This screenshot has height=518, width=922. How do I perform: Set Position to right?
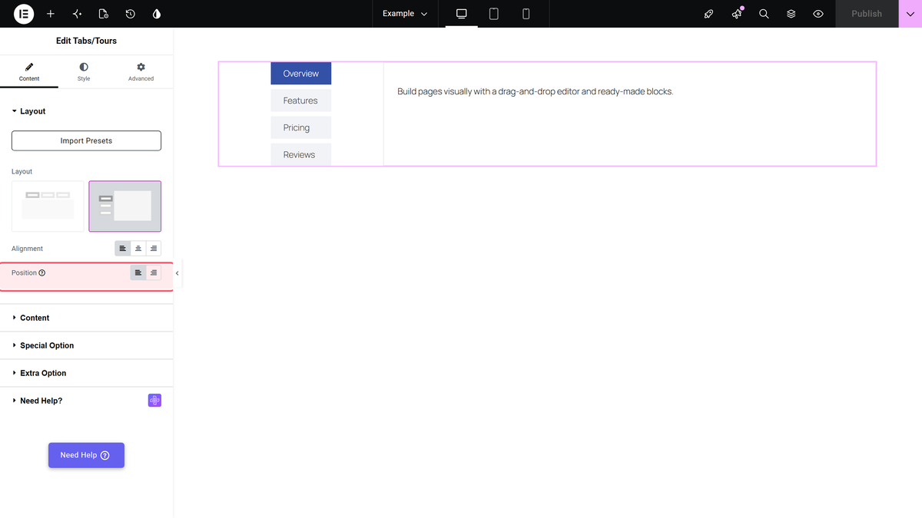click(154, 273)
